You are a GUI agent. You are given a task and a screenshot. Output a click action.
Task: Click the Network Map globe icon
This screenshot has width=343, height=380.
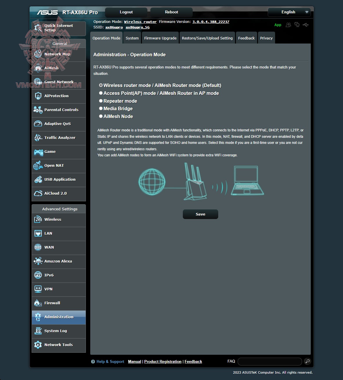pos(38,54)
